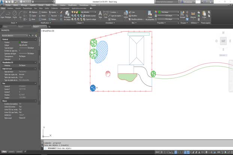This screenshot has width=233, height=155.
Task: Click the Copier command in Modification
Action: point(33,16)
